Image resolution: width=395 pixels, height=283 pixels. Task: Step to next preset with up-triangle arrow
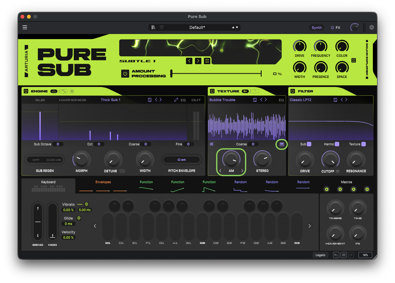(x=233, y=28)
